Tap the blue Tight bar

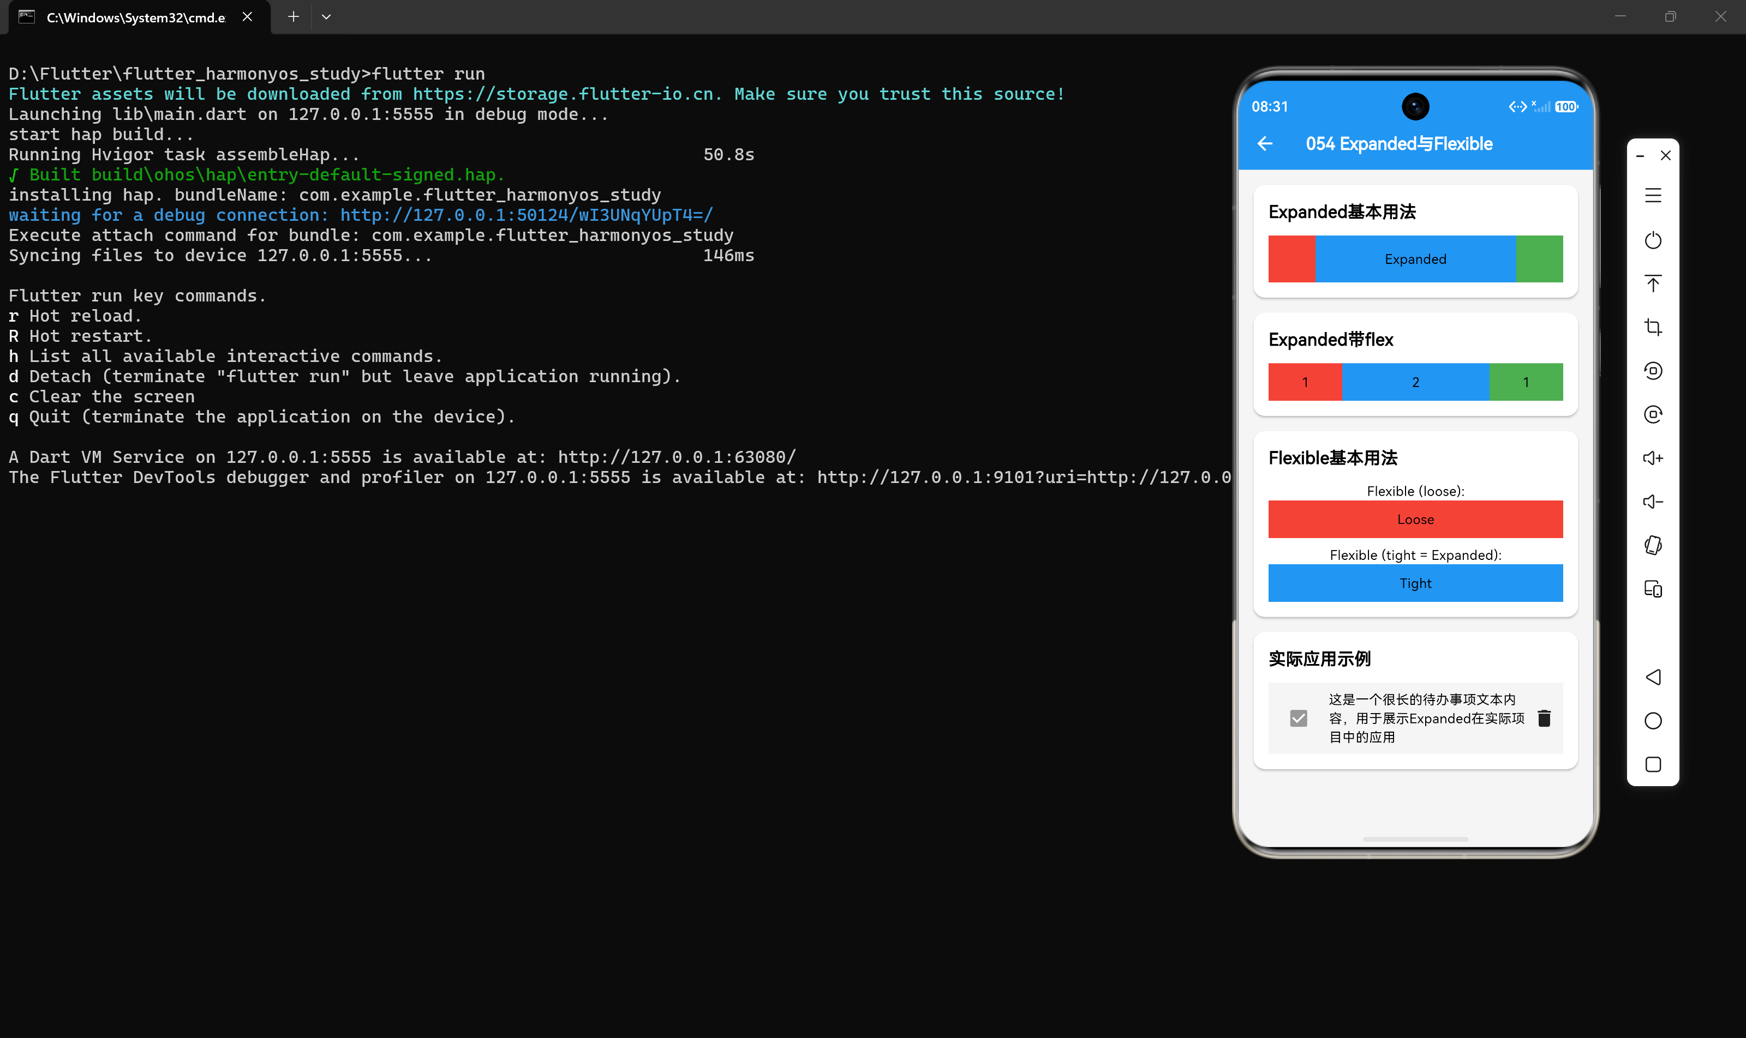click(x=1415, y=583)
